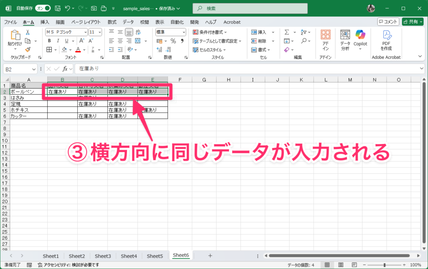Viewport: 428px width, 269px height.
Task: Click the AutoSum sigma icon
Action: [287, 32]
